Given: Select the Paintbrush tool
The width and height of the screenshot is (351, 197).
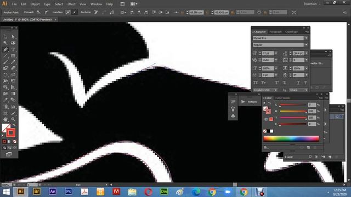Looking at the screenshot, I should pyautogui.click(x=5, y=62).
